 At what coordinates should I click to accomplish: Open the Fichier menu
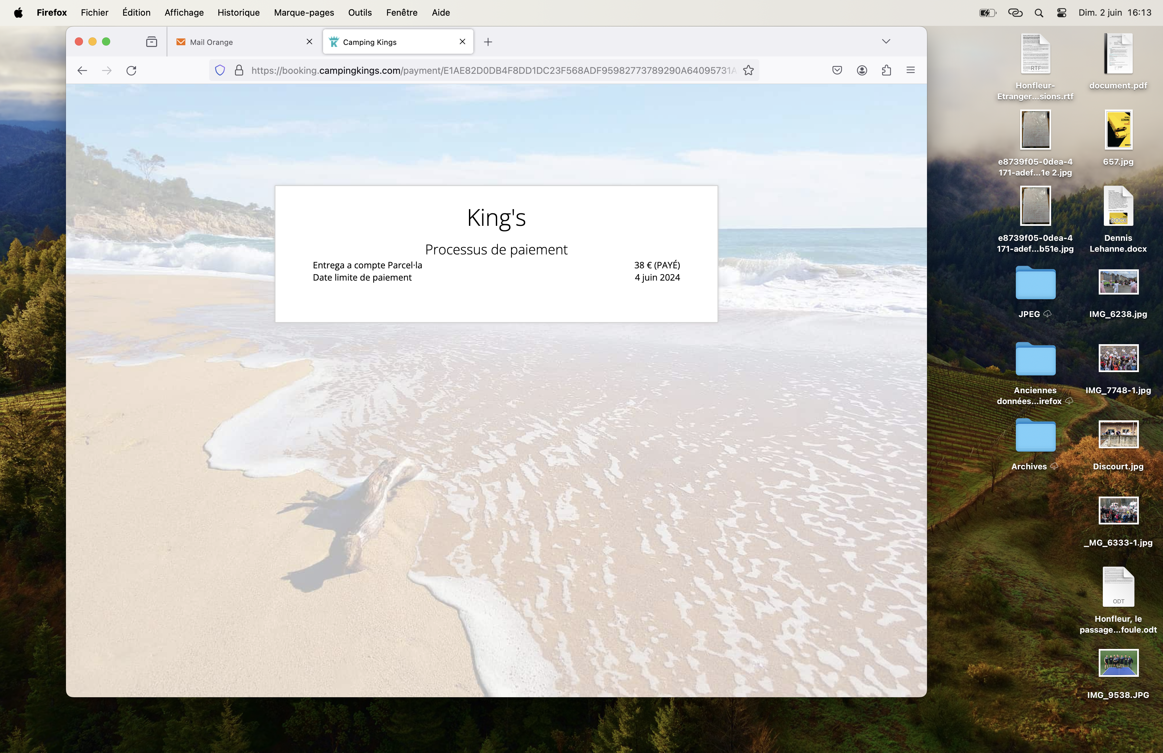point(94,13)
